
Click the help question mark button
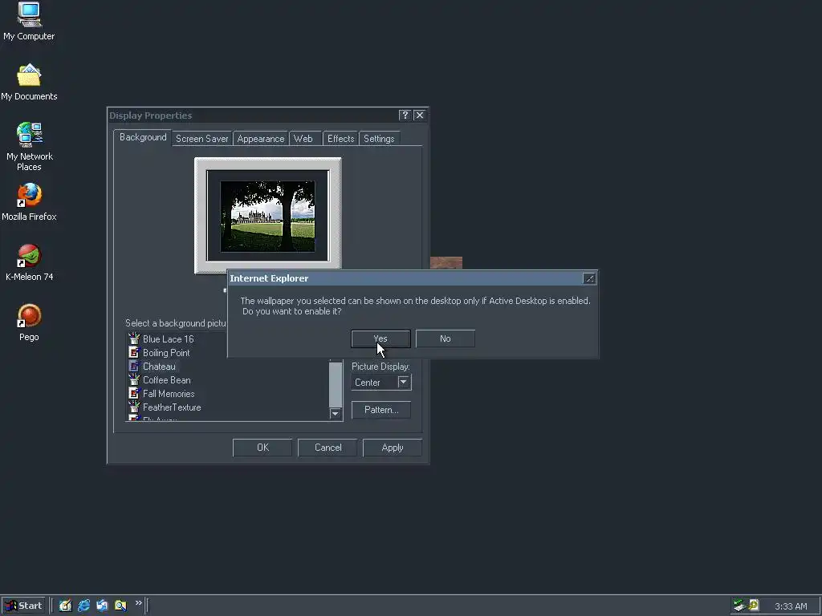[405, 115]
